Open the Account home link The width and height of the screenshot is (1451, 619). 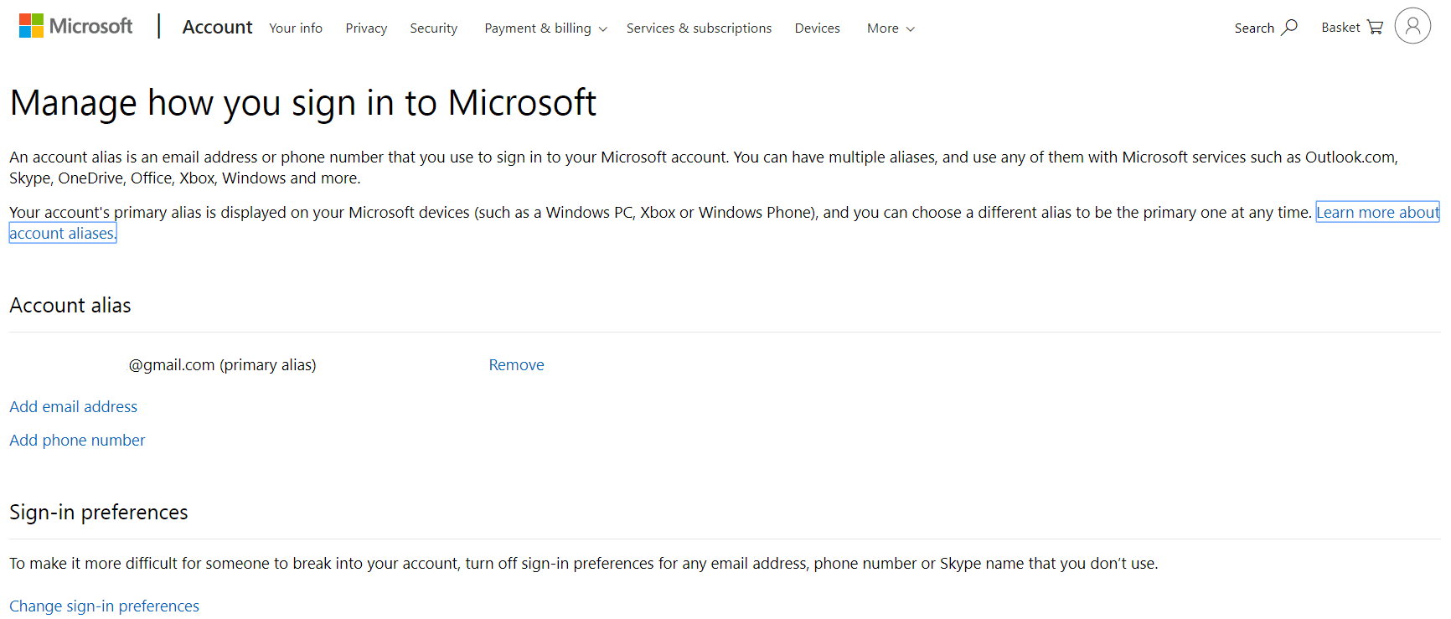click(217, 28)
